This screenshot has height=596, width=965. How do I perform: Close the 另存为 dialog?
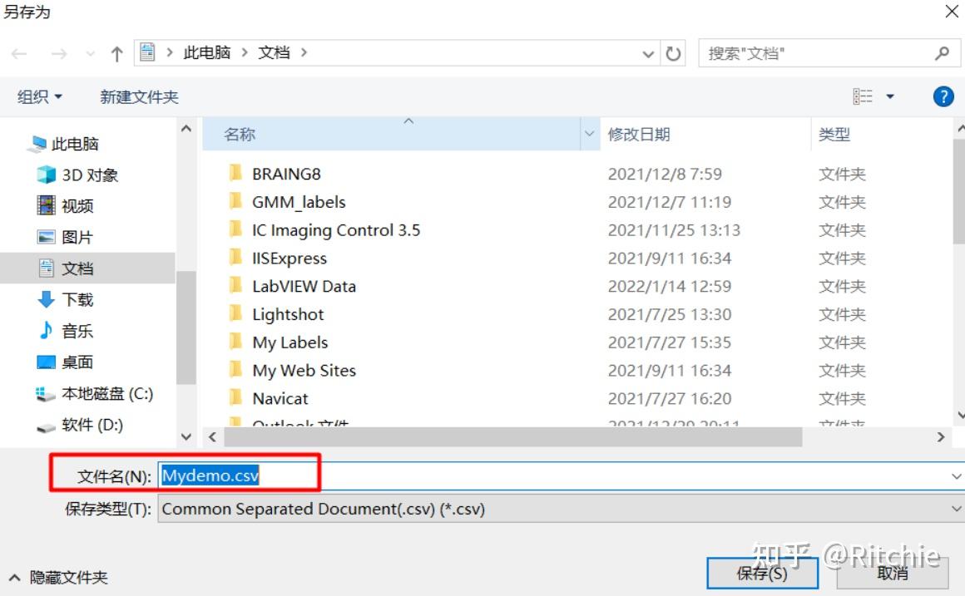(x=951, y=11)
